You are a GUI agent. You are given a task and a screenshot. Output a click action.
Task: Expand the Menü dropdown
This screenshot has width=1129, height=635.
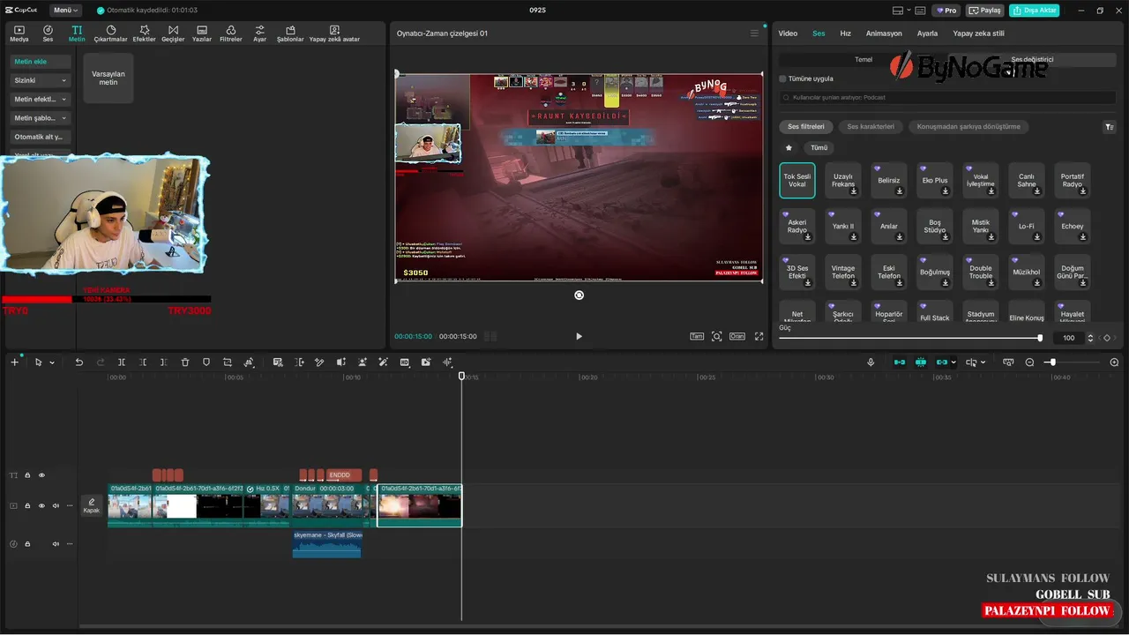64,11
